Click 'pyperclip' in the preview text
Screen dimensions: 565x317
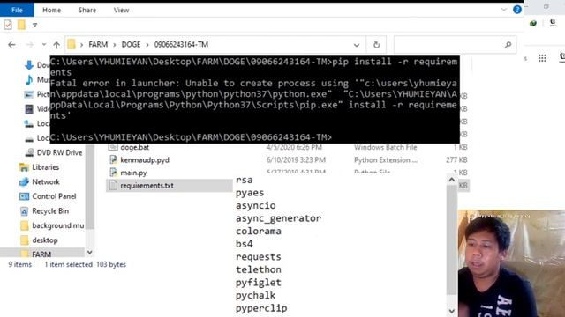tap(261, 308)
